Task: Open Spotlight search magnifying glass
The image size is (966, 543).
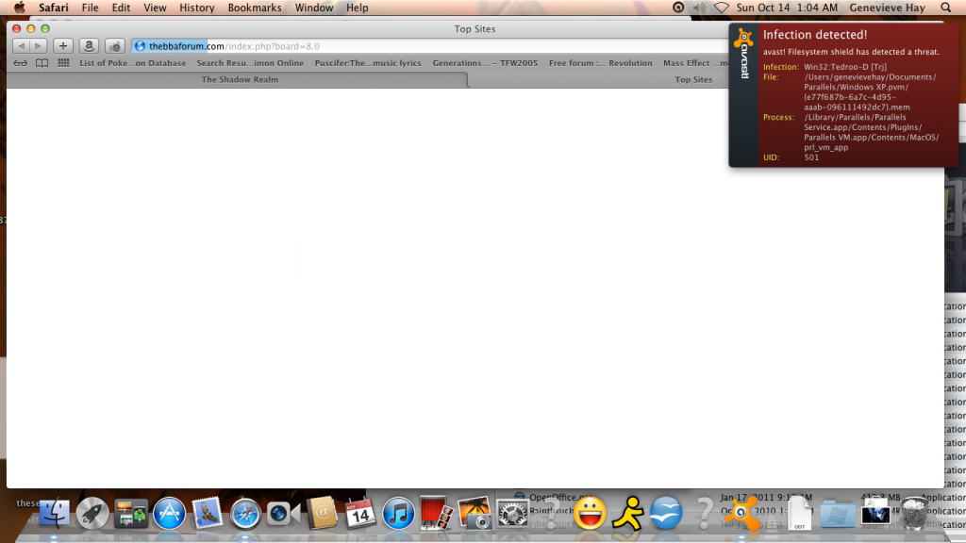Action: point(945,8)
